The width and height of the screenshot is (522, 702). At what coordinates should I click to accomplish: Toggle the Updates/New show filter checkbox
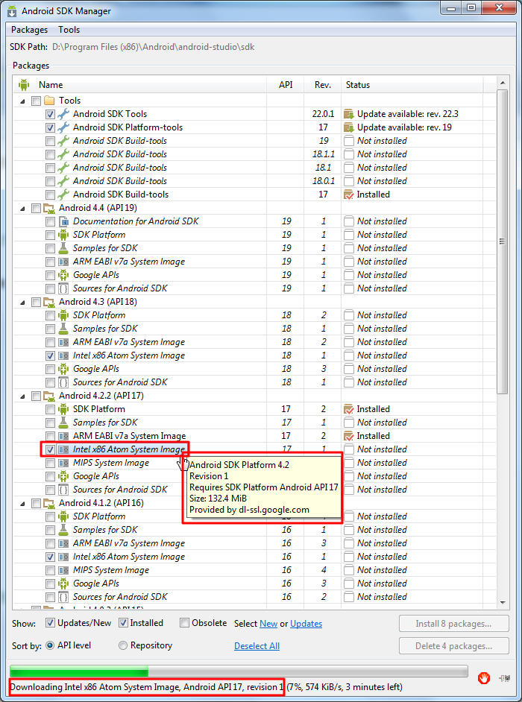(51, 623)
